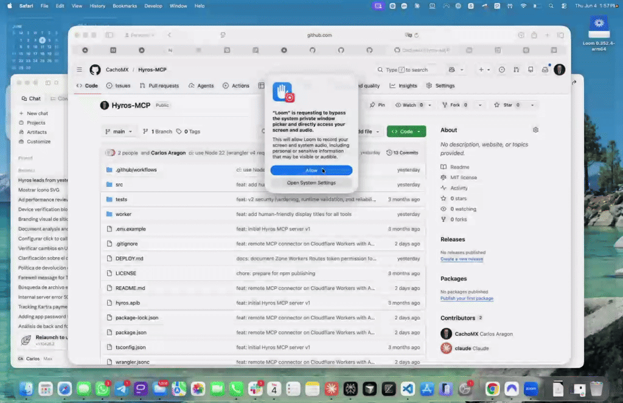Open the Insights tab
This screenshot has height=403, width=623.
pos(403,86)
